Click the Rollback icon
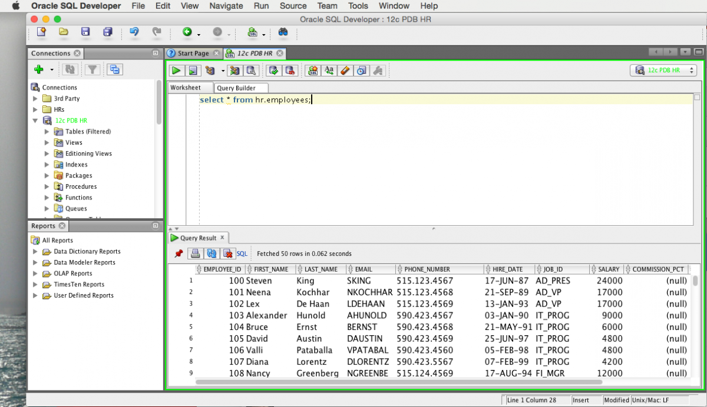 (289, 71)
